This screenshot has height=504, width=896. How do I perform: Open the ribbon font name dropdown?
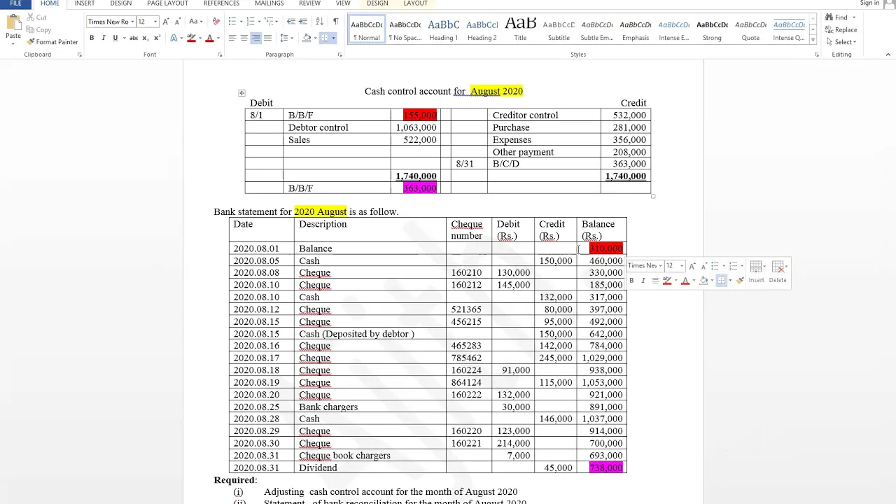click(132, 22)
